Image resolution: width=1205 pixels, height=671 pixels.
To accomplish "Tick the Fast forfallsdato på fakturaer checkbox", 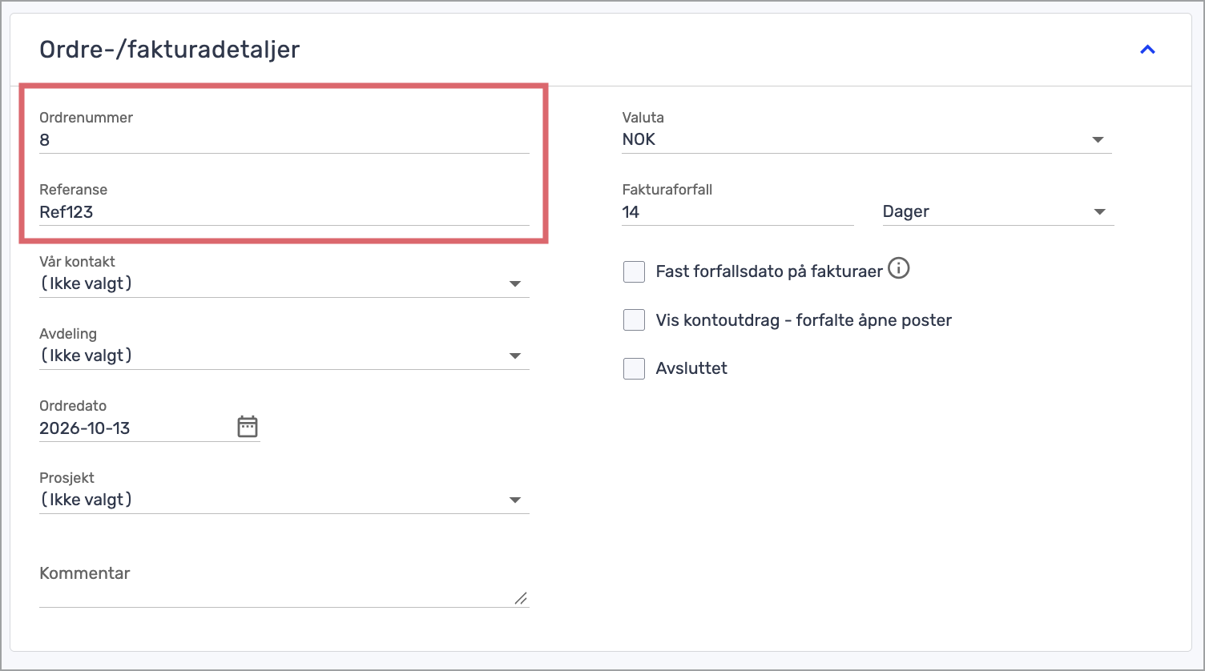I will click(x=634, y=271).
